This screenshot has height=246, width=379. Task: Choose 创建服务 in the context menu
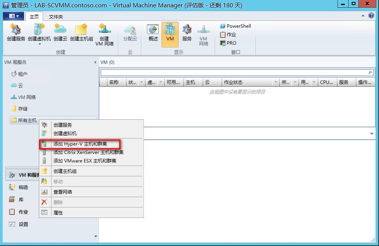91,125
